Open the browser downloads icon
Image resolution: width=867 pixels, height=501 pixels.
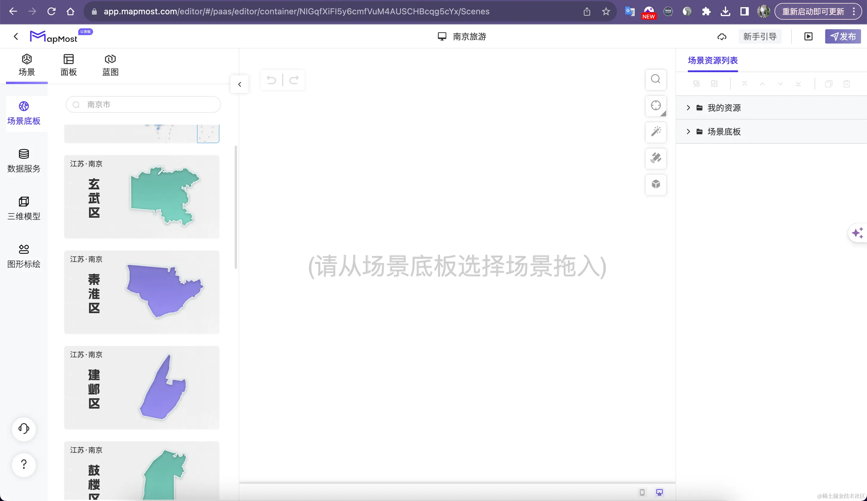[725, 11]
